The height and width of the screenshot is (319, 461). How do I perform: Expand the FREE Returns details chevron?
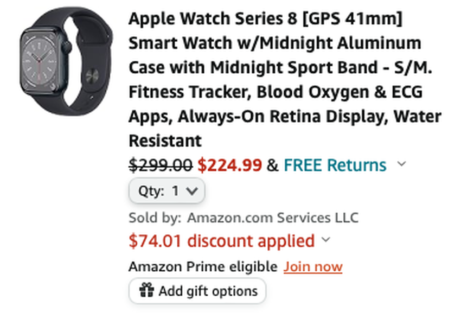(x=401, y=164)
